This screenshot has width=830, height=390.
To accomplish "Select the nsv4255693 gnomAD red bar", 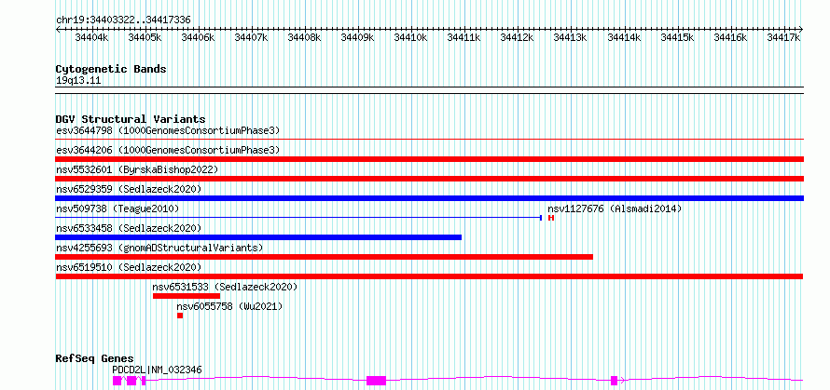I will [x=324, y=257].
